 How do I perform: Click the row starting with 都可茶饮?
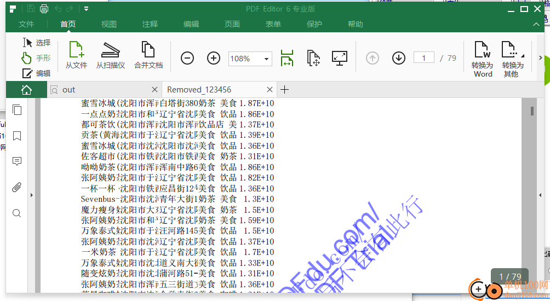[177, 124]
